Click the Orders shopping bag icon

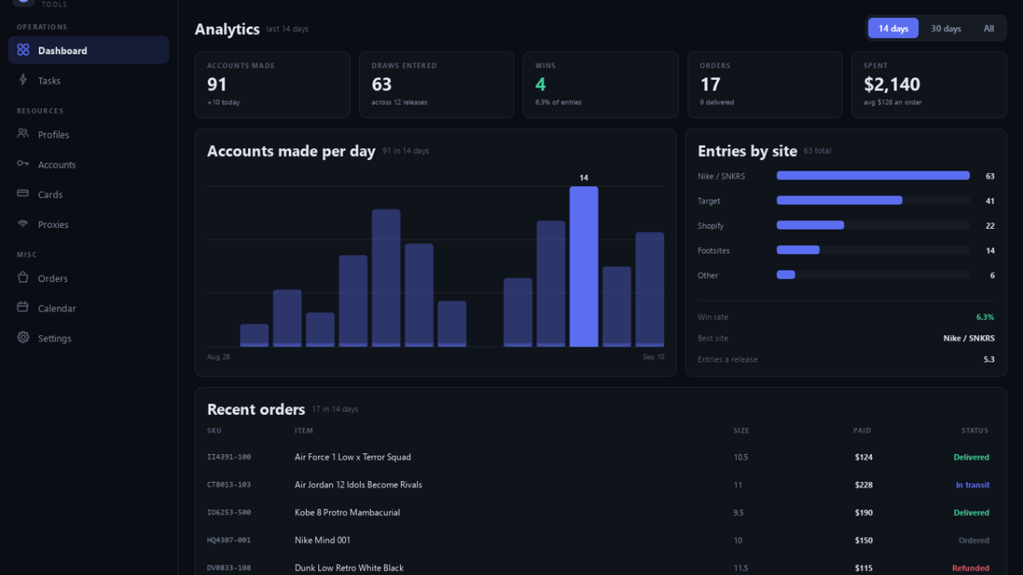(x=23, y=277)
